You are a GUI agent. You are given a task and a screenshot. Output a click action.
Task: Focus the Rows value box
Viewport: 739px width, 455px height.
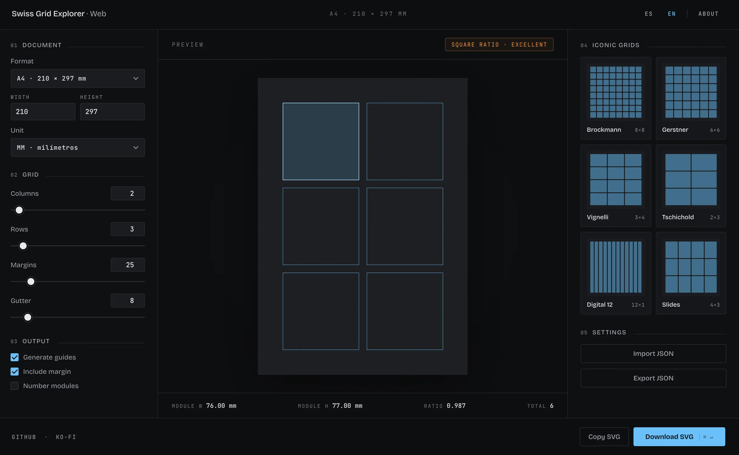tap(128, 229)
